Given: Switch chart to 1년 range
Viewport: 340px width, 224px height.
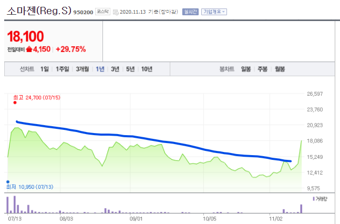Looking at the screenshot, I should click(x=100, y=69).
